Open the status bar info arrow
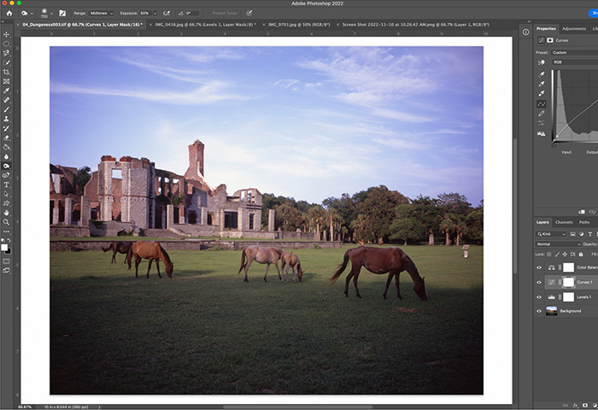This screenshot has width=598, height=410. 99,407
